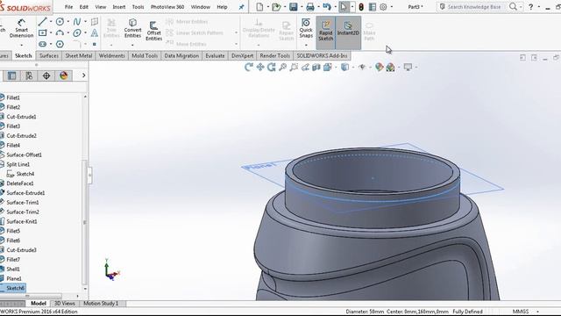Switch to the Evaluate tab
561x316 pixels.
215,55
